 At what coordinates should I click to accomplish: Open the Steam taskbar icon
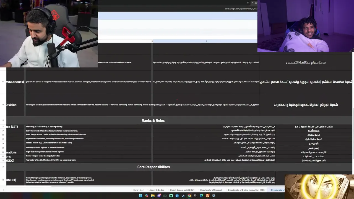[183, 196]
